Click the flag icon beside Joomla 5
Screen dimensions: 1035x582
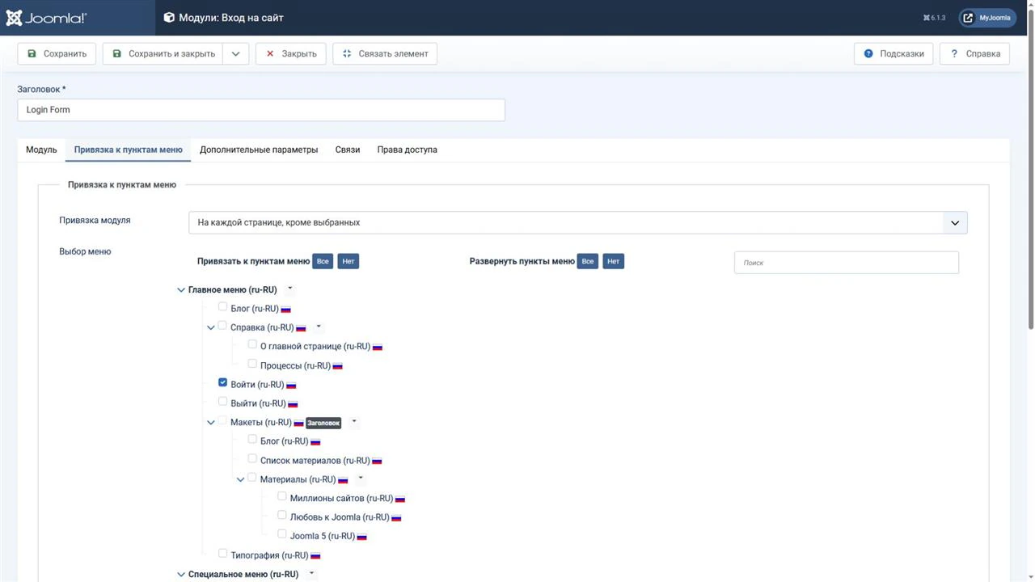click(x=361, y=537)
